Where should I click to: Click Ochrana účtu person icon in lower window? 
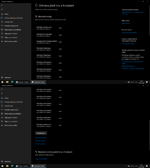pos(2,106)
